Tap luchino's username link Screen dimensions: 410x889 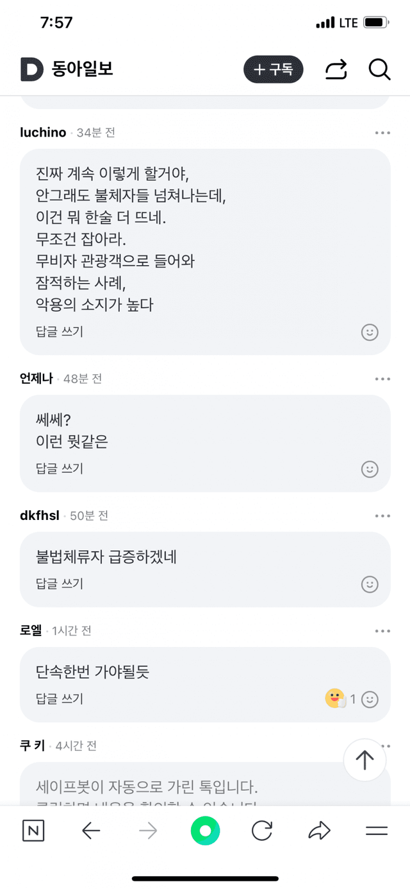[42, 132]
